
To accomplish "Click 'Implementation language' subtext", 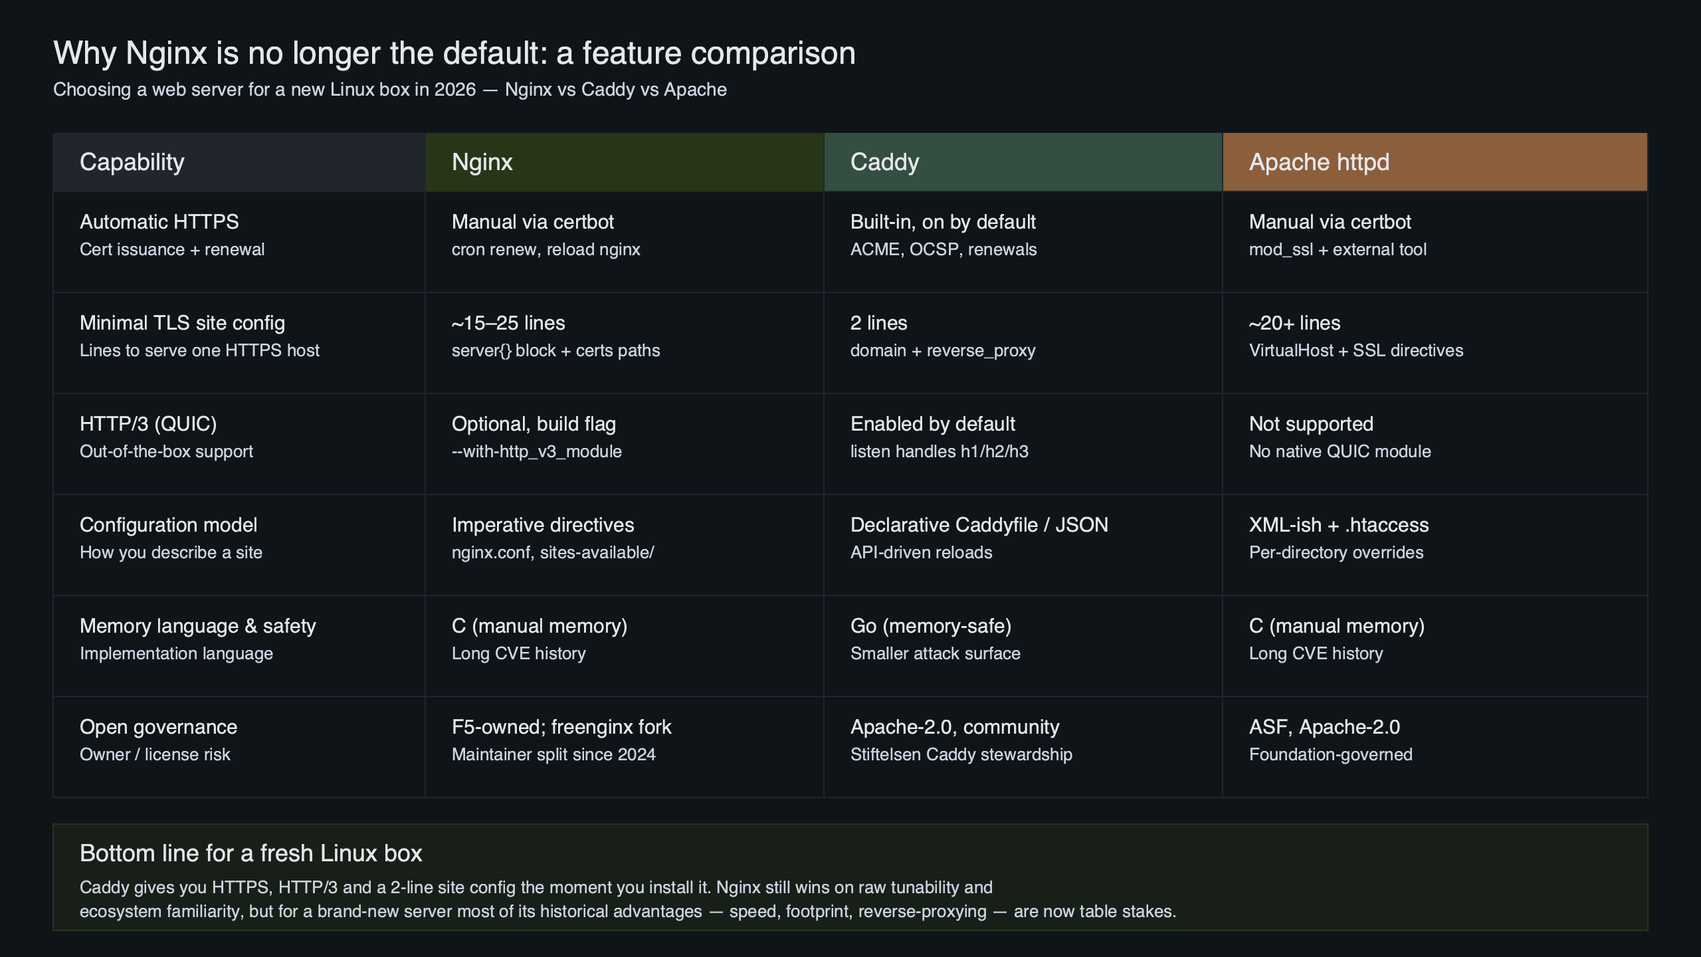I will click(x=176, y=654).
